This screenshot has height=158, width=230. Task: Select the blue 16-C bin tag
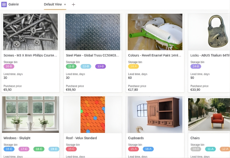[9, 149]
